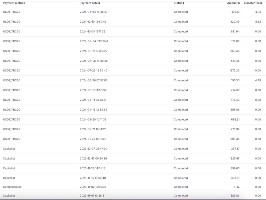Click Capitalist in the 2023-12-27 row
The width and height of the screenshot is (266, 200).
9,149
